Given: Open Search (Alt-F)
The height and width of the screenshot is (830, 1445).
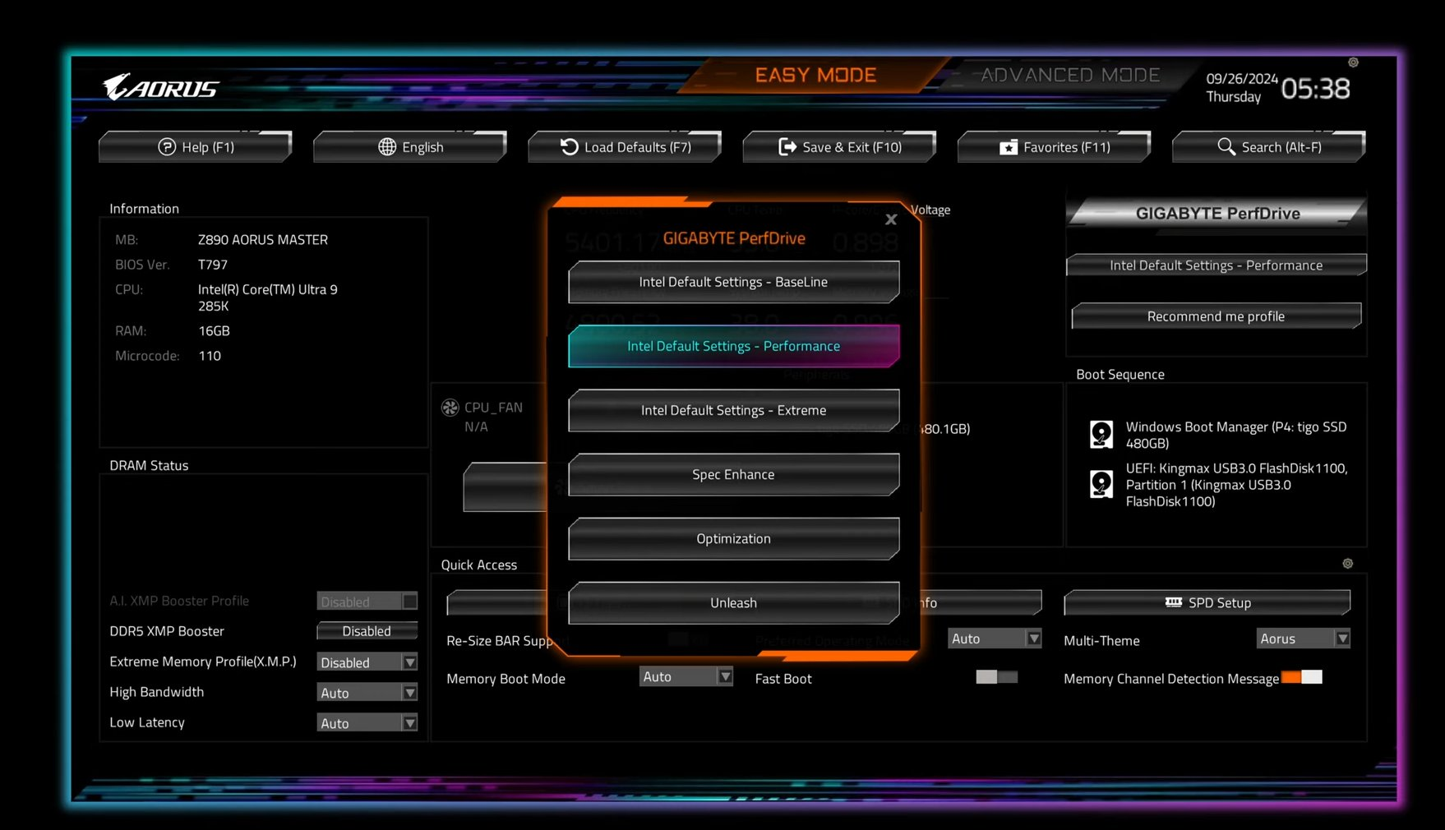Looking at the screenshot, I should click(1268, 147).
